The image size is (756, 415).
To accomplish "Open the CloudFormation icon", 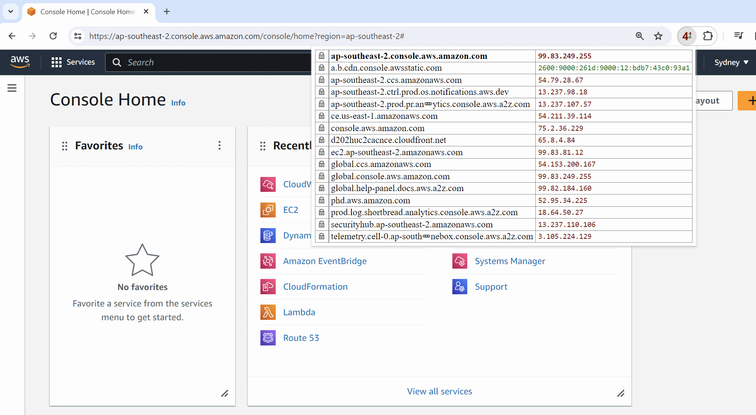I will pos(268,287).
